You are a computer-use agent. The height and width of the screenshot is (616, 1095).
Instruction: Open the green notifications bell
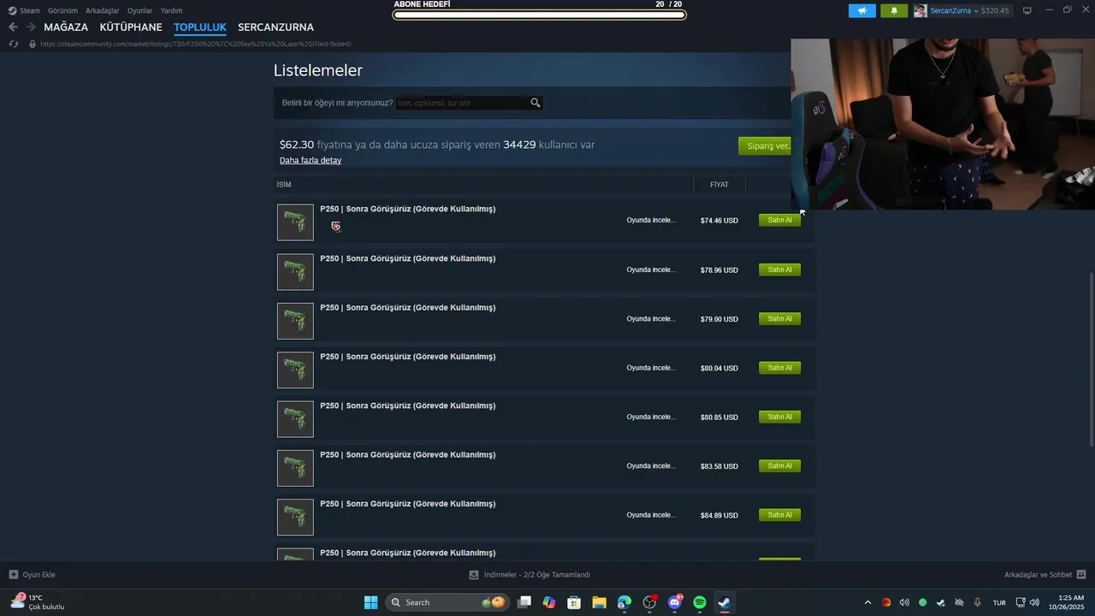tap(894, 10)
